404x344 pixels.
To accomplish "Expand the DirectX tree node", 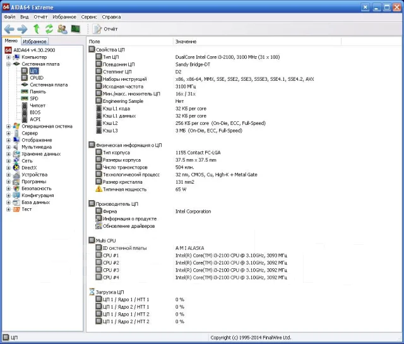I will click(x=8, y=168).
